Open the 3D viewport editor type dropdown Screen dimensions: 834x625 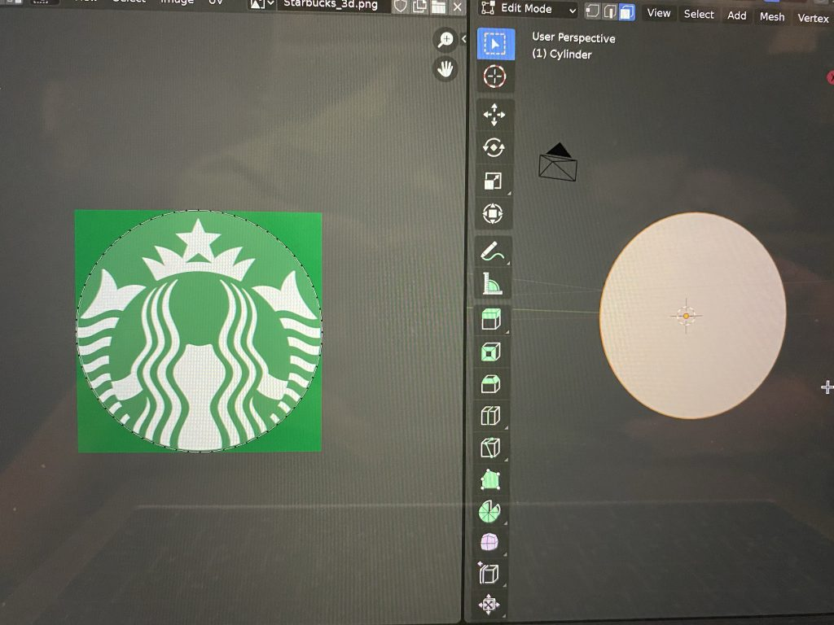[x=487, y=9]
